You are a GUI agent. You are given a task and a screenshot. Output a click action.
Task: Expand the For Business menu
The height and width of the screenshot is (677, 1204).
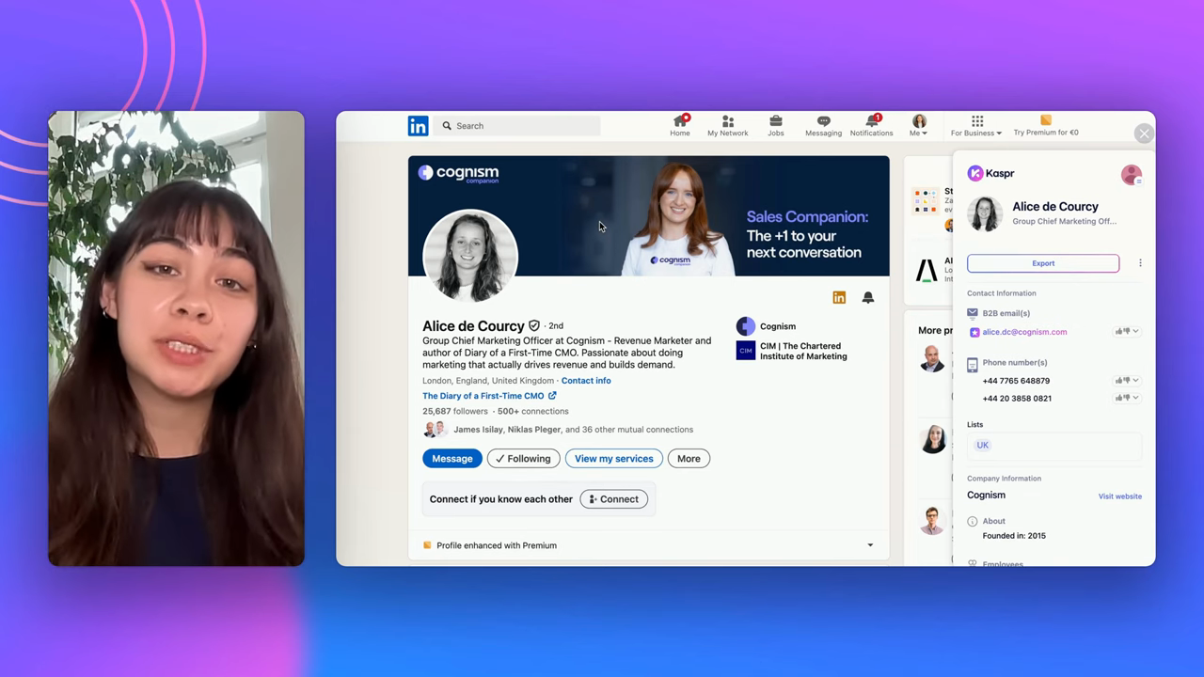(976, 126)
